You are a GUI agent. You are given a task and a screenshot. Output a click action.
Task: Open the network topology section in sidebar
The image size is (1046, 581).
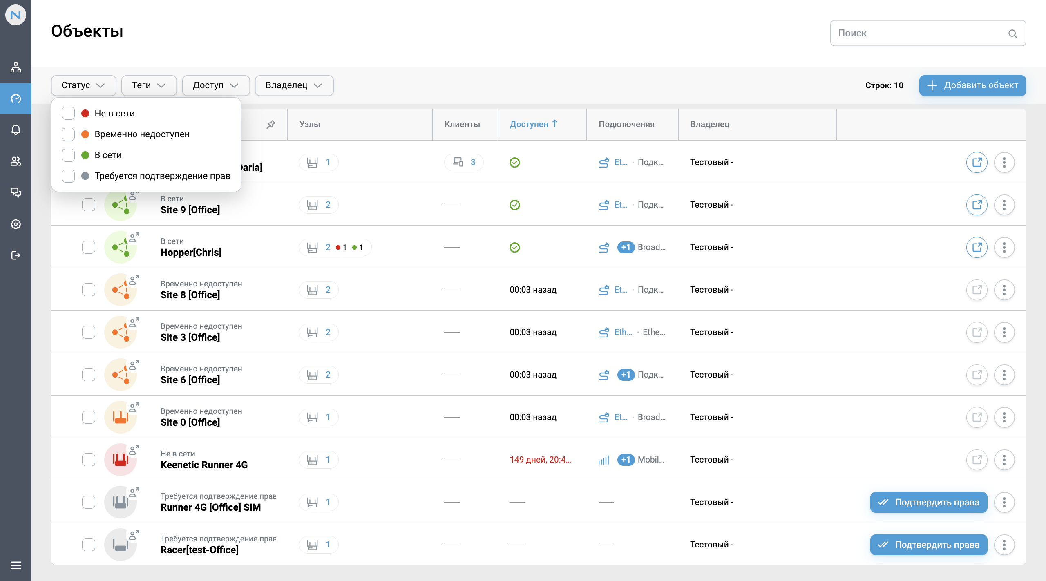tap(16, 67)
